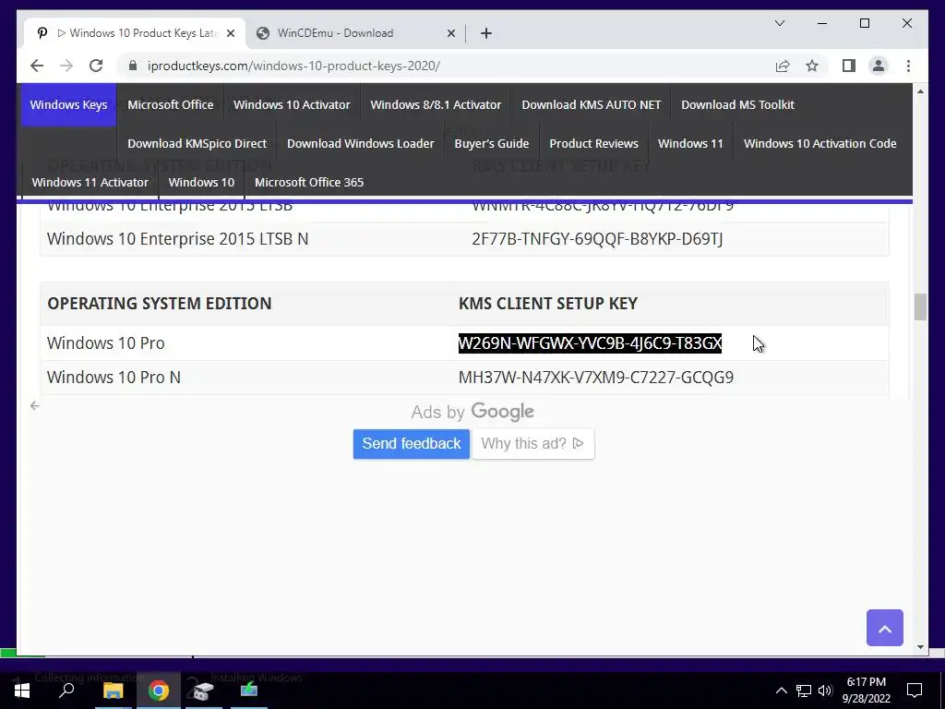Image resolution: width=945 pixels, height=709 pixels.
Task: Open taskbar search magnifier icon
Action: 66,691
